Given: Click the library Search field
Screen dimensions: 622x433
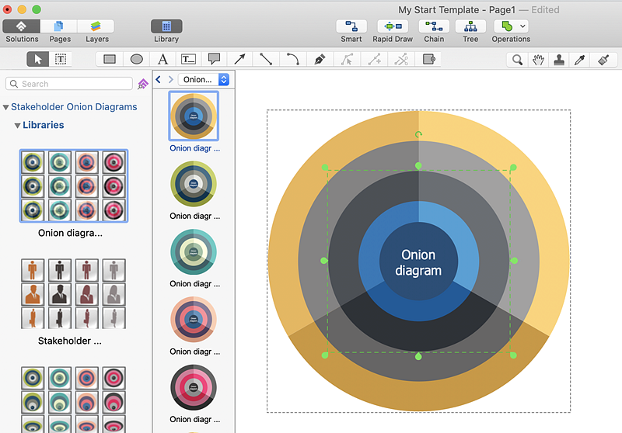Looking at the screenshot, I should point(70,84).
